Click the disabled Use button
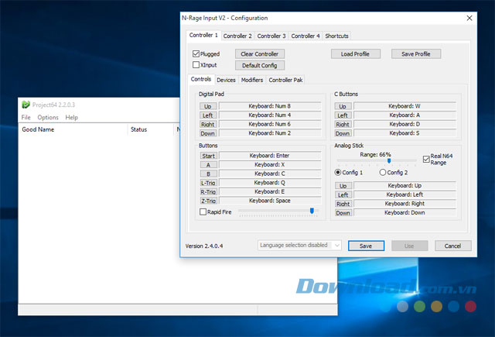The width and height of the screenshot is (495, 337). 409,246
